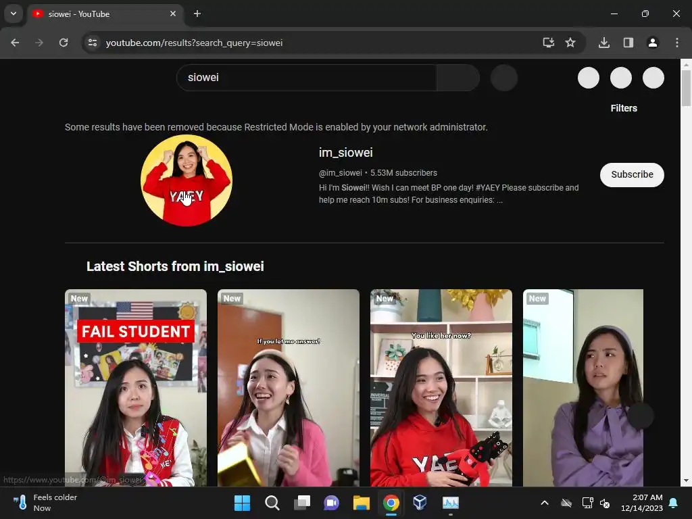
Task: Open Task View on taskbar
Action: pos(302,503)
